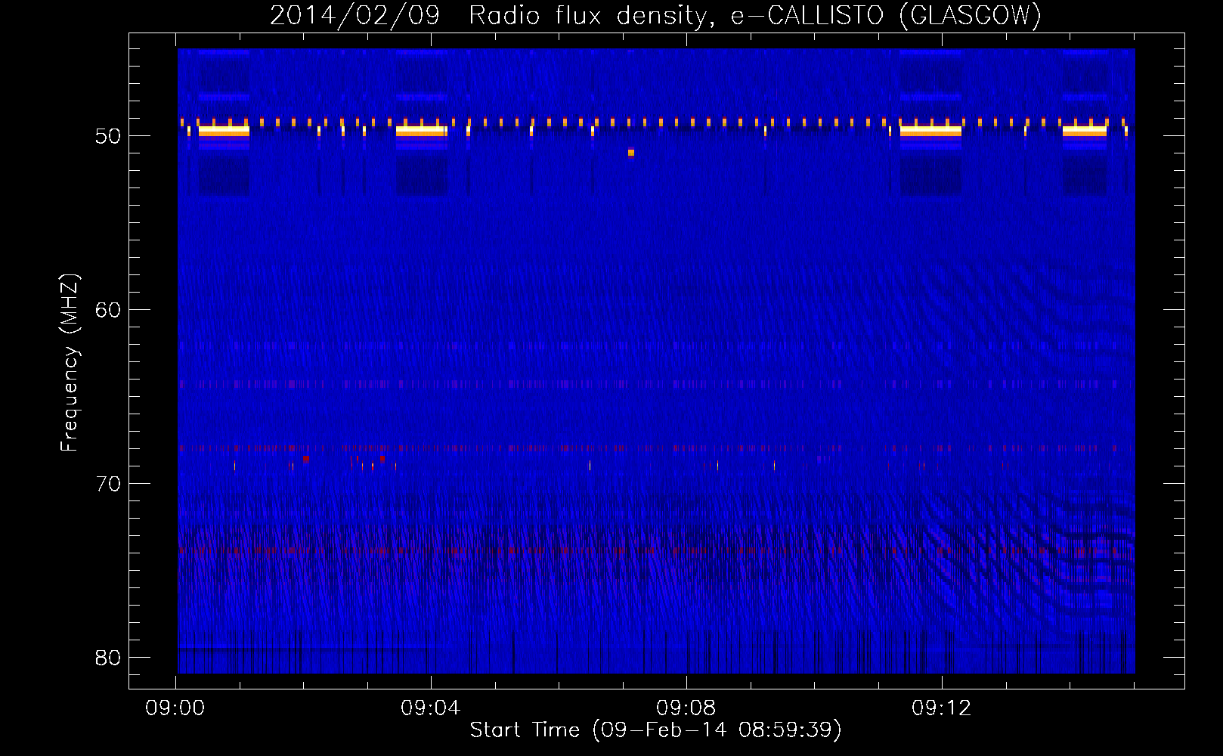
Task: Click the last bright white burst near 09:14
Action: [1085, 131]
